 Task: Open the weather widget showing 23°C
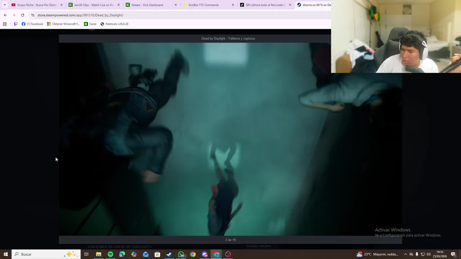(377, 254)
